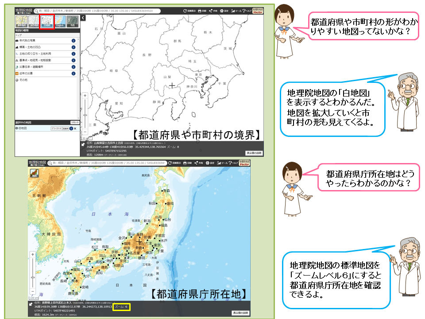
Task: Click the Vector logo in upper map
Action: (x=258, y=11)
